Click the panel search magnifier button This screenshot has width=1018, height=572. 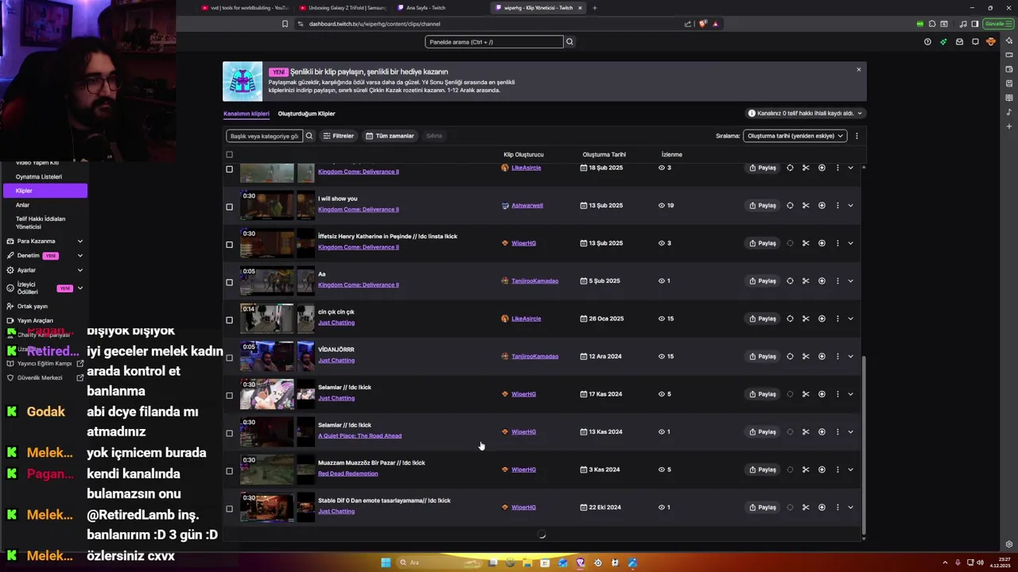coord(569,41)
